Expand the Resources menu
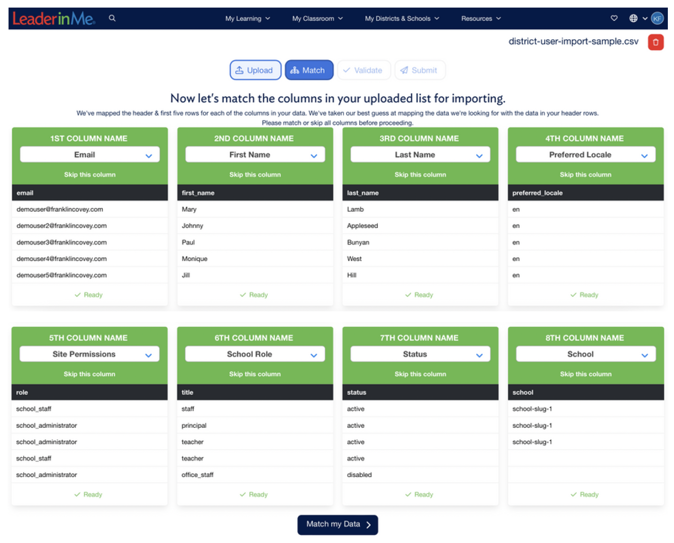The image size is (674, 543). [x=481, y=18]
